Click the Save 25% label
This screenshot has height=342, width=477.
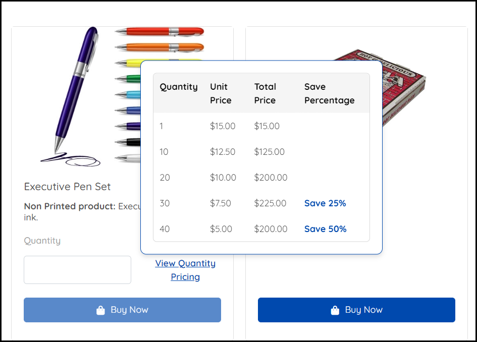[325, 203]
